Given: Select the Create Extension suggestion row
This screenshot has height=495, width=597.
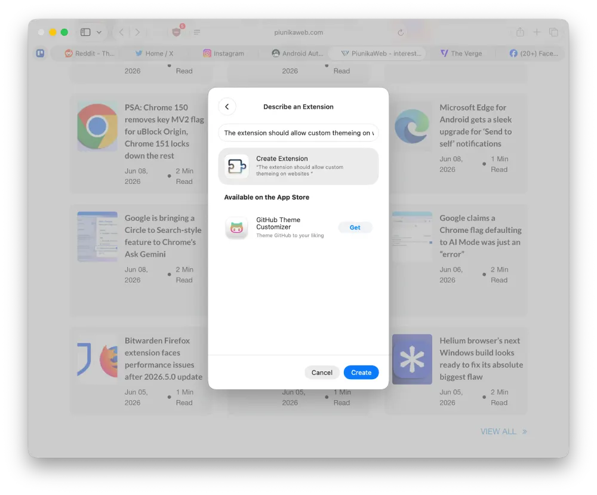Looking at the screenshot, I should 298,166.
